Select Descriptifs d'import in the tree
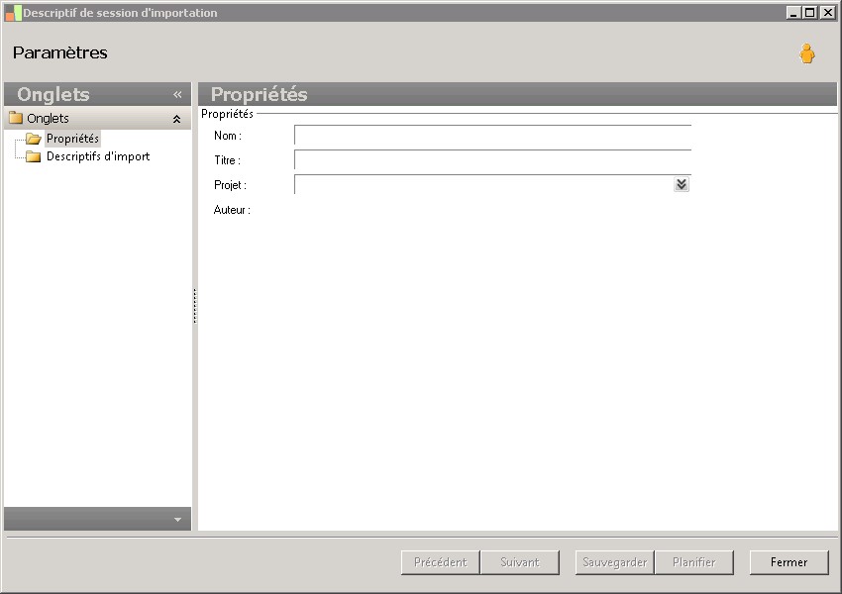842x594 pixels. pyautogui.click(x=98, y=156)
